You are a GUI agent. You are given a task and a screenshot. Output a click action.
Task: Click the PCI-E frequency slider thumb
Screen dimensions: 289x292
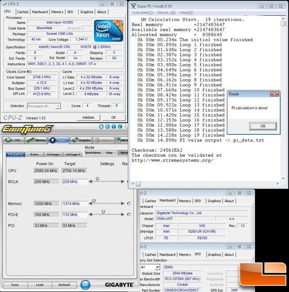104,212
